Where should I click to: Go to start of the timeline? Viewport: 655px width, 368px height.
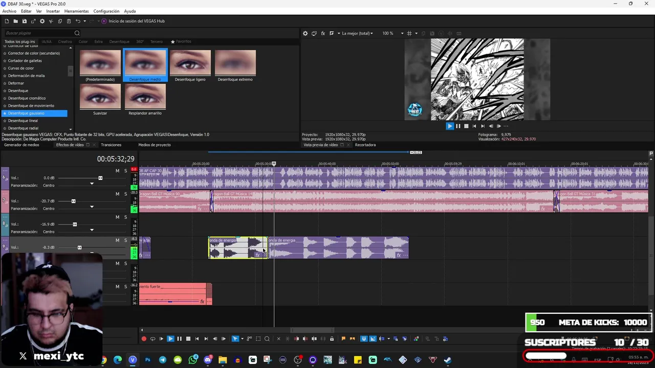click(x=197, y=338)
